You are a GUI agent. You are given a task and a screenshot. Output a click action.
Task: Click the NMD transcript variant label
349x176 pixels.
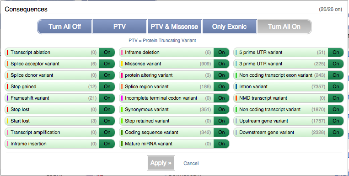(263, 98)
